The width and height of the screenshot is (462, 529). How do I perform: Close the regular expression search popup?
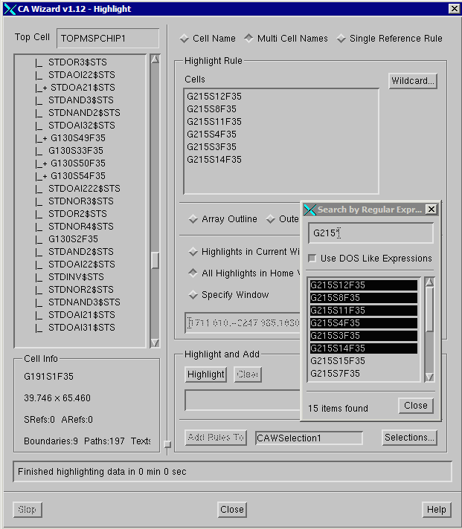point(416,406)
